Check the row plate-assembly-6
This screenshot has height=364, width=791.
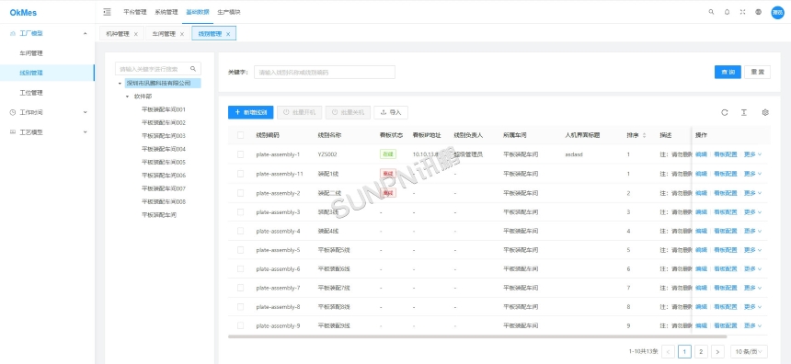[x=241, y=268]
